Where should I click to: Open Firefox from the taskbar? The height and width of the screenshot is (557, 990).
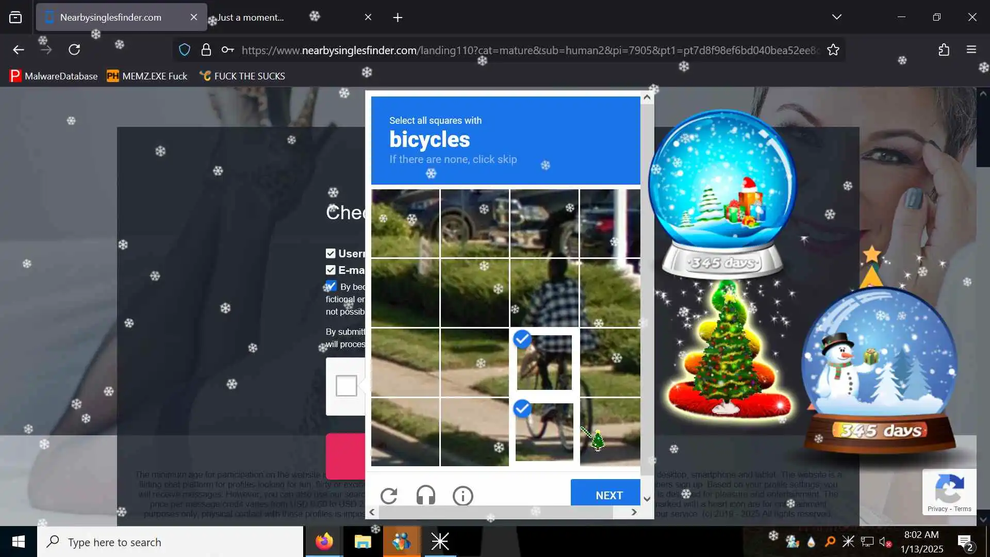point(324,542)
